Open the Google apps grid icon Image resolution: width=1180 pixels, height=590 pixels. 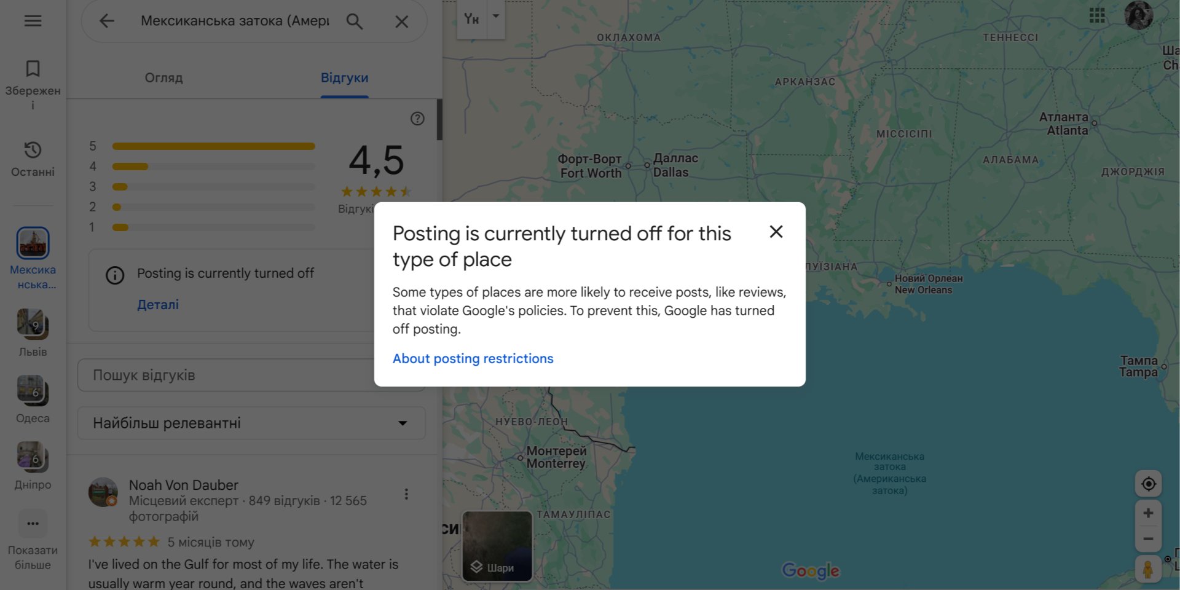pyautogui.click(x=1097, y=15)
